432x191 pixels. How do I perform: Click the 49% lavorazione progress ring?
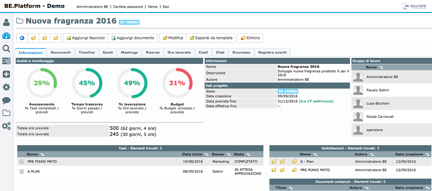coord(132,83)
